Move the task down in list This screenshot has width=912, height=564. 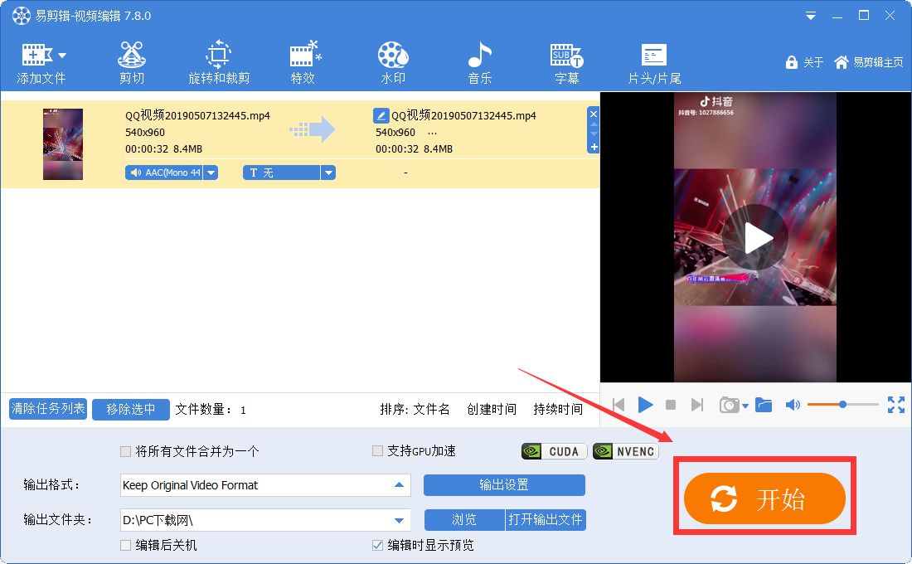pos(594,134)
